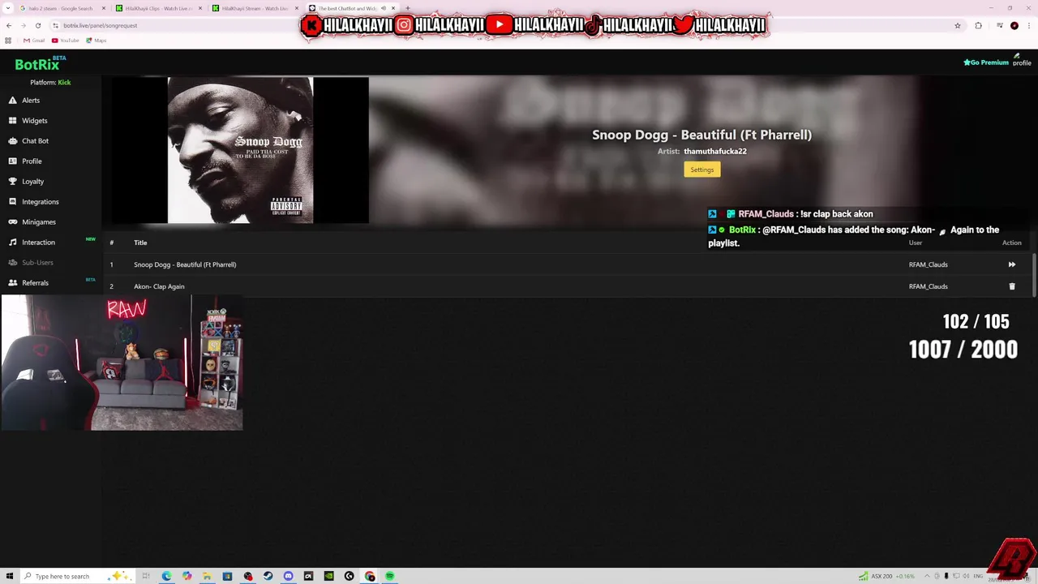Open Logitech G HUB from taskbar
The image size is (1038, 584).
[350, 576]
